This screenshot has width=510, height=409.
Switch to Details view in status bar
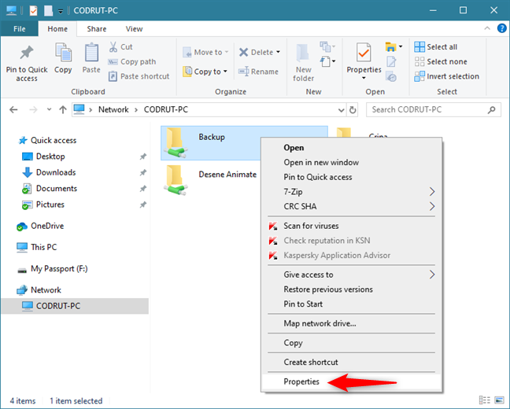point(485,400)
